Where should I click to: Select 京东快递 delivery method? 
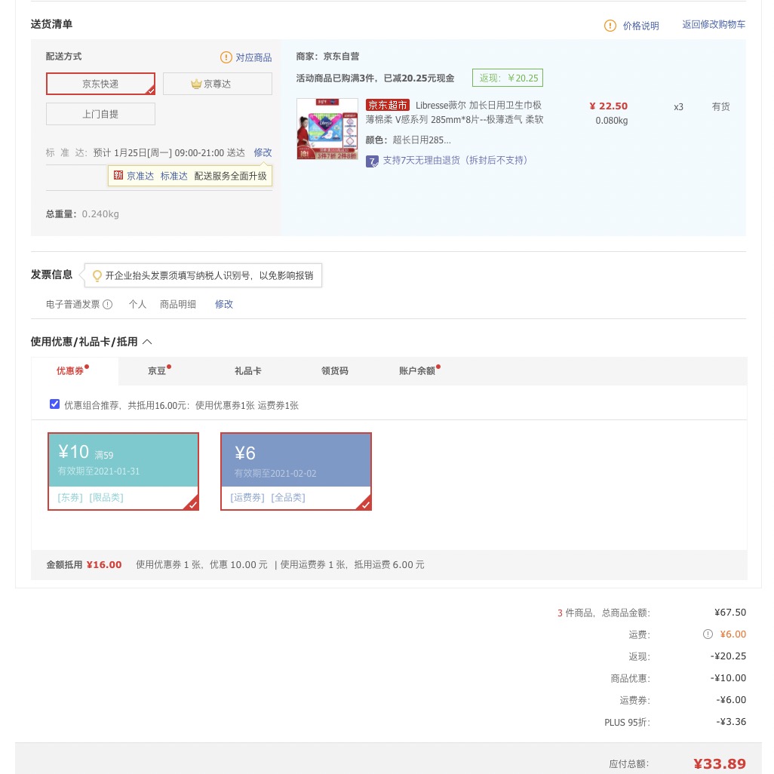100,84
